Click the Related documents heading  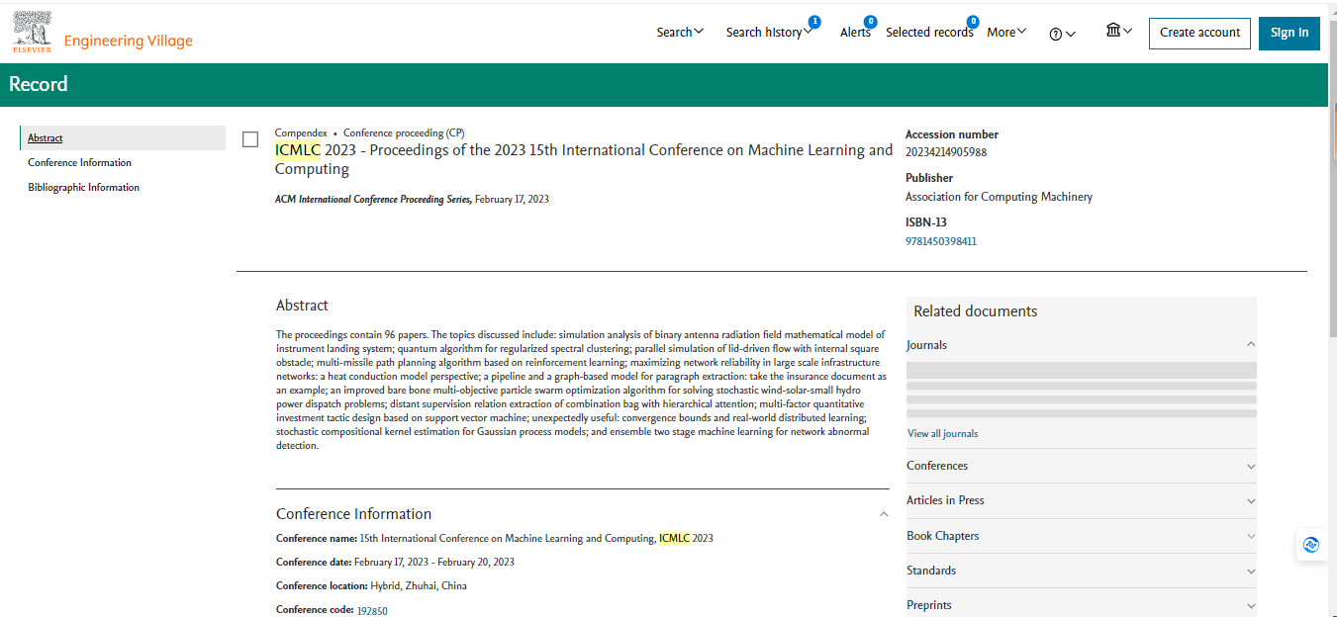(976, 311)
